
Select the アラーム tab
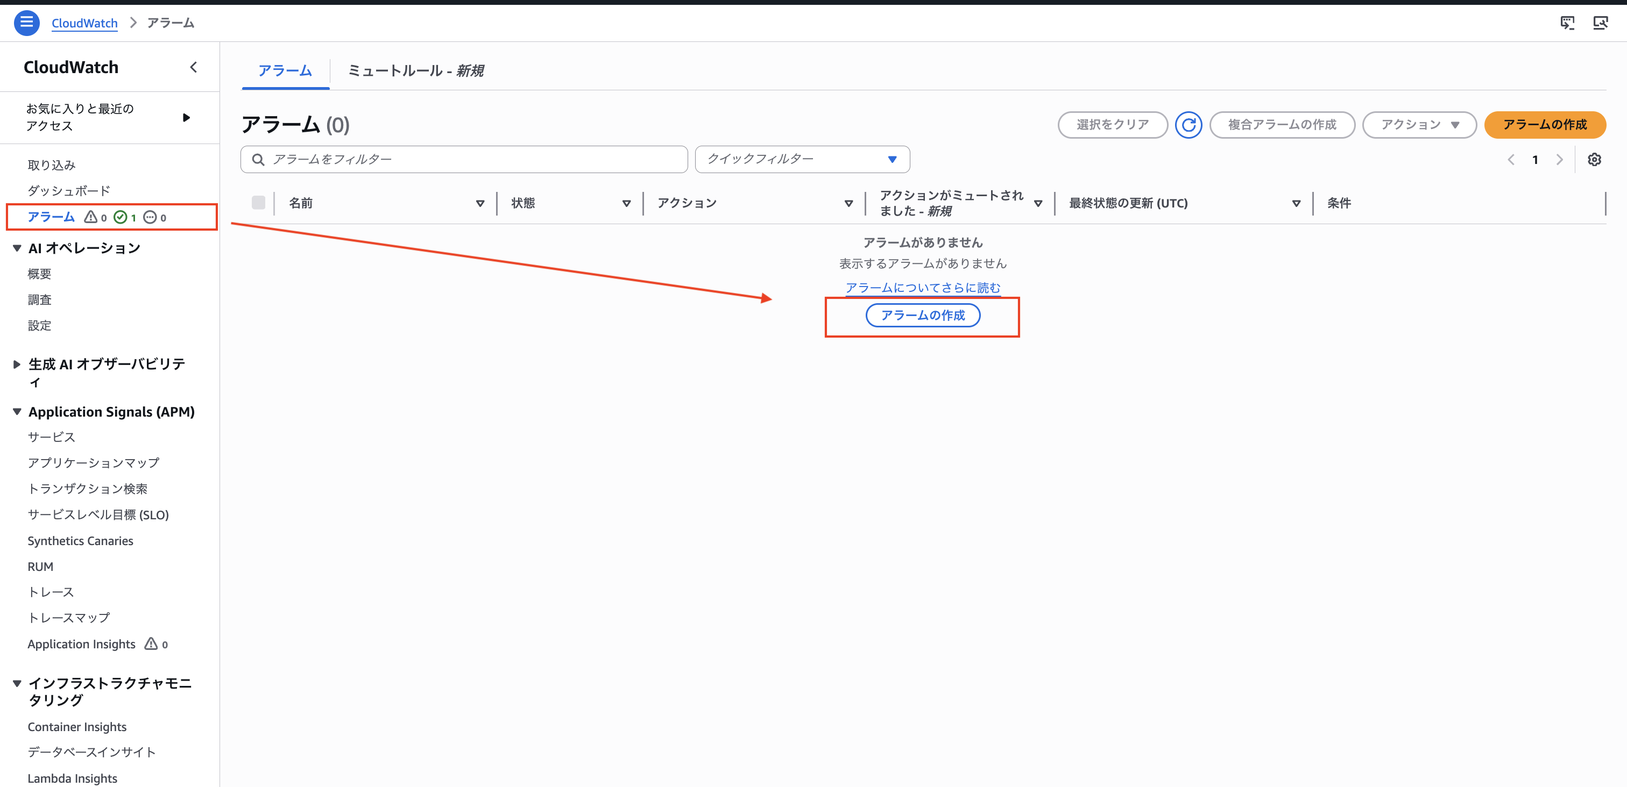click(285, 70)
